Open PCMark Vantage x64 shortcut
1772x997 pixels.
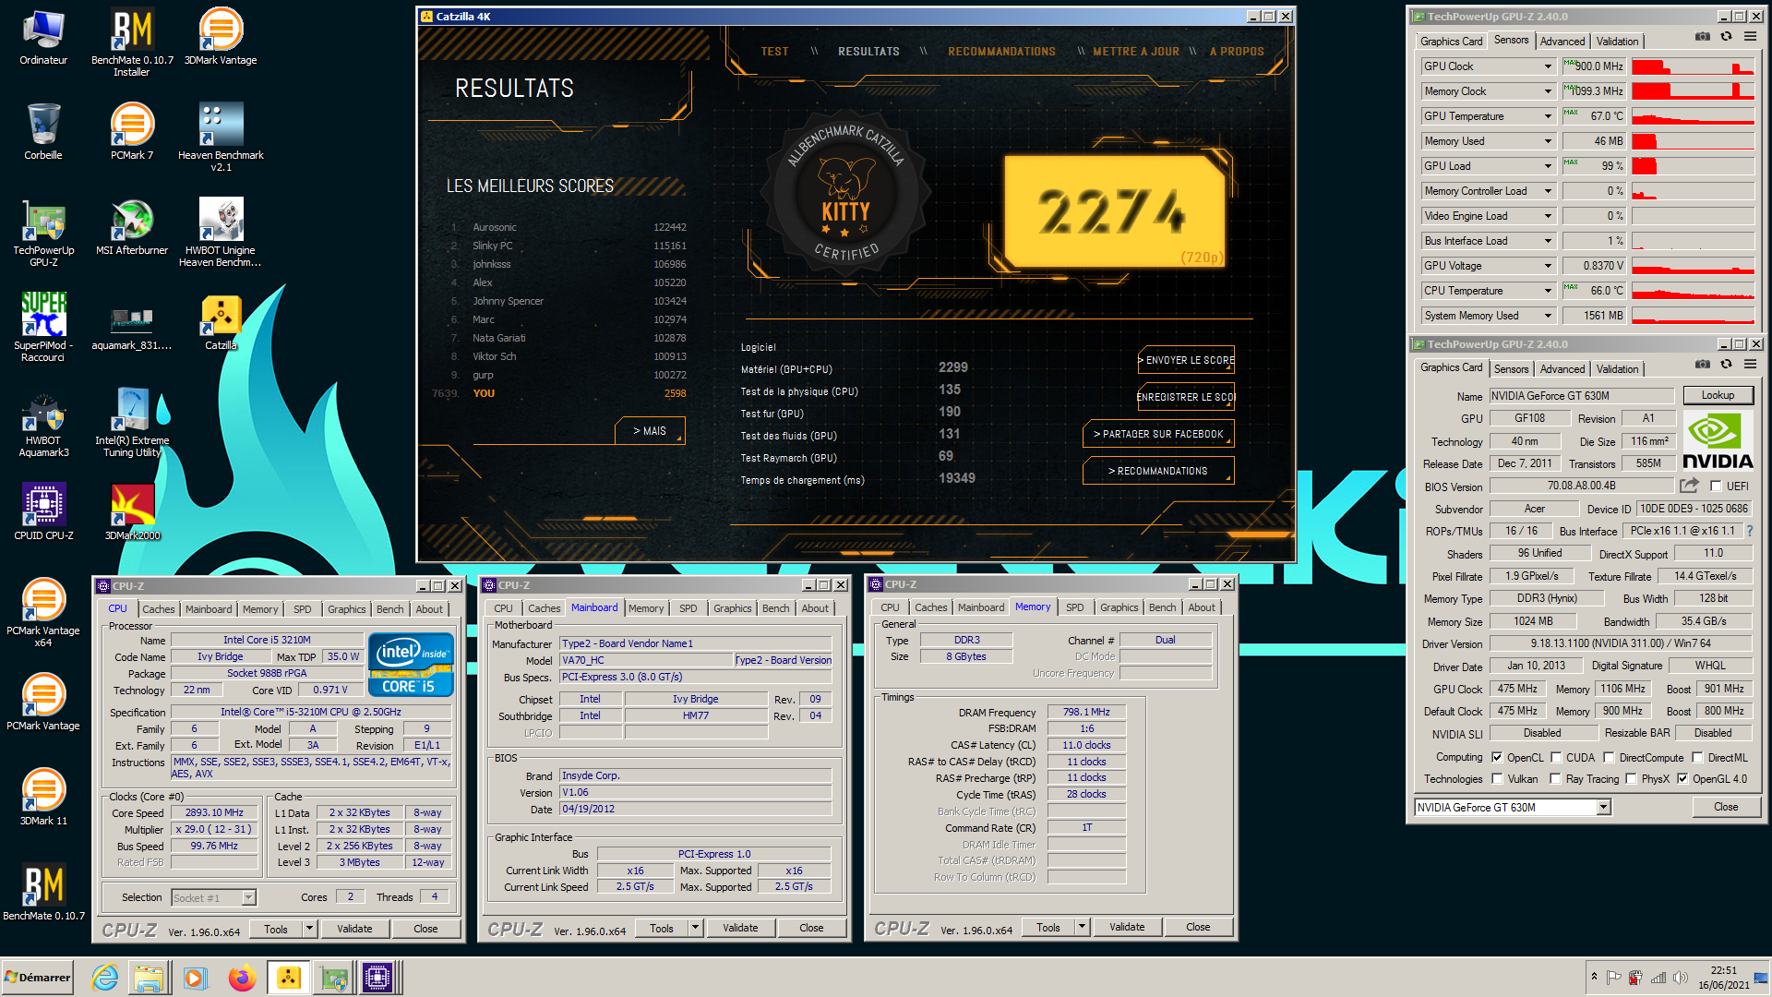click(x=43, y=613)
